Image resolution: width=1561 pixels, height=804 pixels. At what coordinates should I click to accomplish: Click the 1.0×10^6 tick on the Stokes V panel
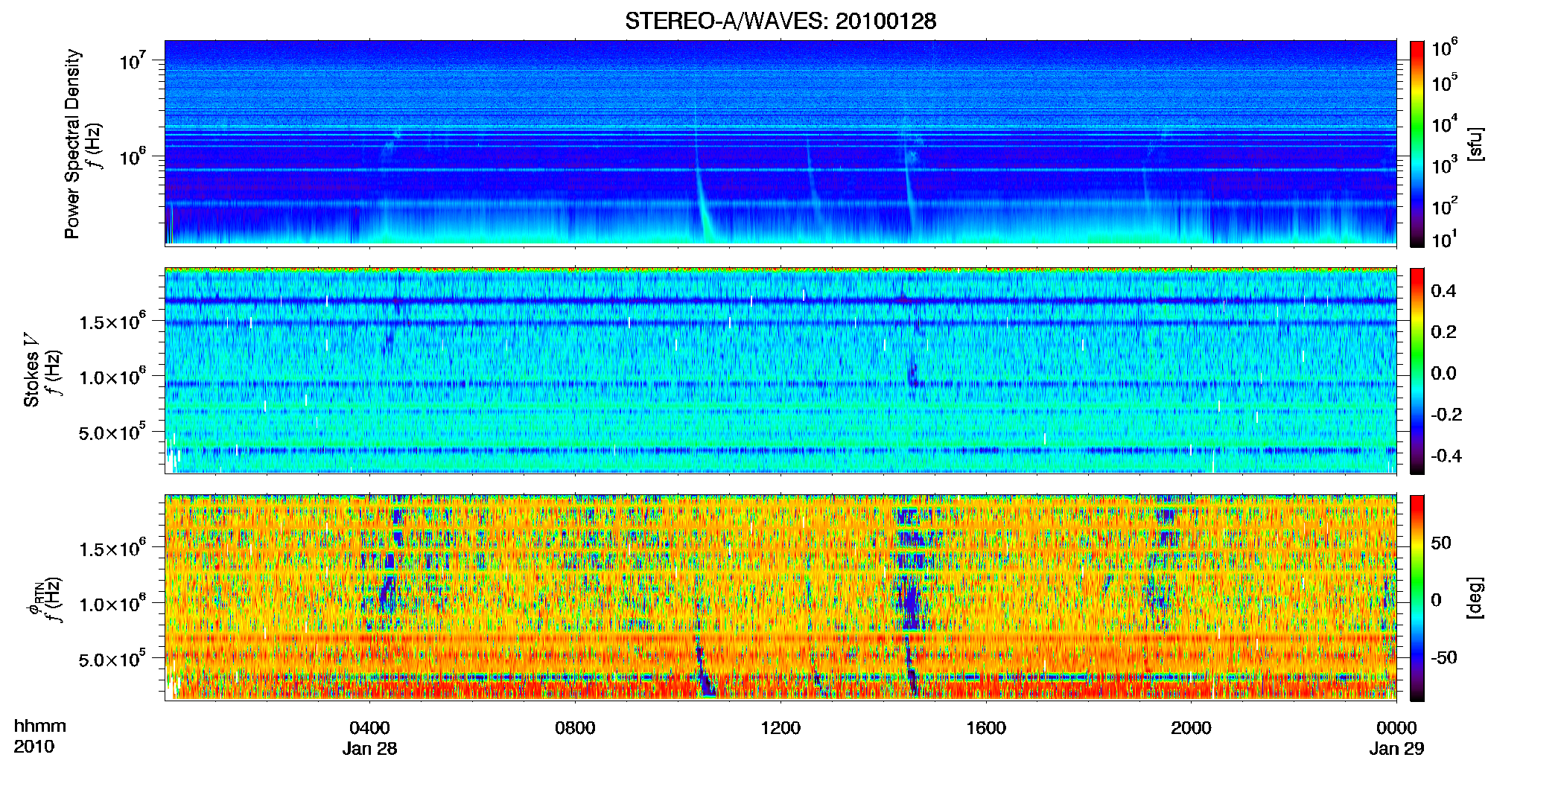(112, 376)
